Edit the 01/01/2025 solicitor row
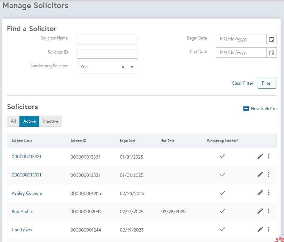The image size is (284, 242). 260,174
